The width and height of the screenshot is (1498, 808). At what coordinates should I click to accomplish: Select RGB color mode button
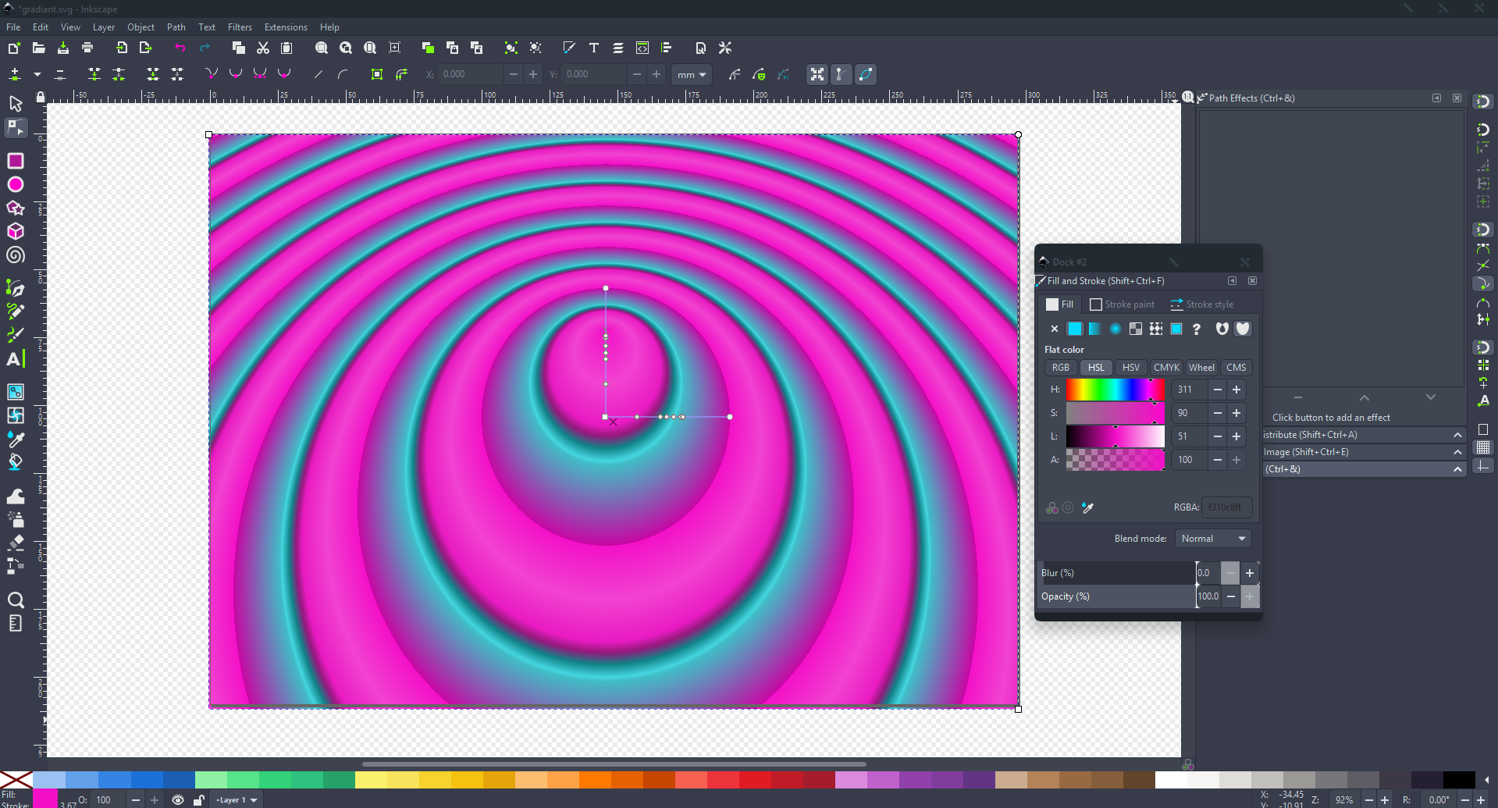pyautogui.click(x=1061, y=368)
